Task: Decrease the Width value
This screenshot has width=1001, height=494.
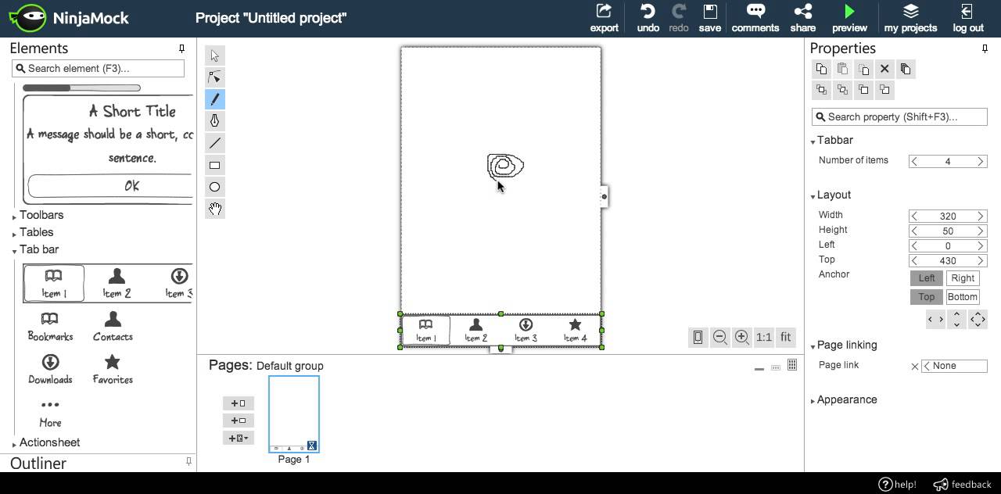Action: 914,217
